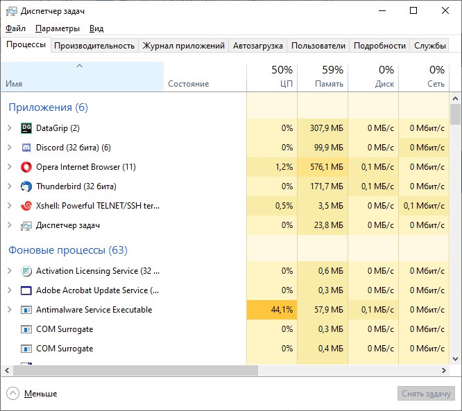Click the Xshell app icon
The image size is (462, 411).
(x=26, y=206)
